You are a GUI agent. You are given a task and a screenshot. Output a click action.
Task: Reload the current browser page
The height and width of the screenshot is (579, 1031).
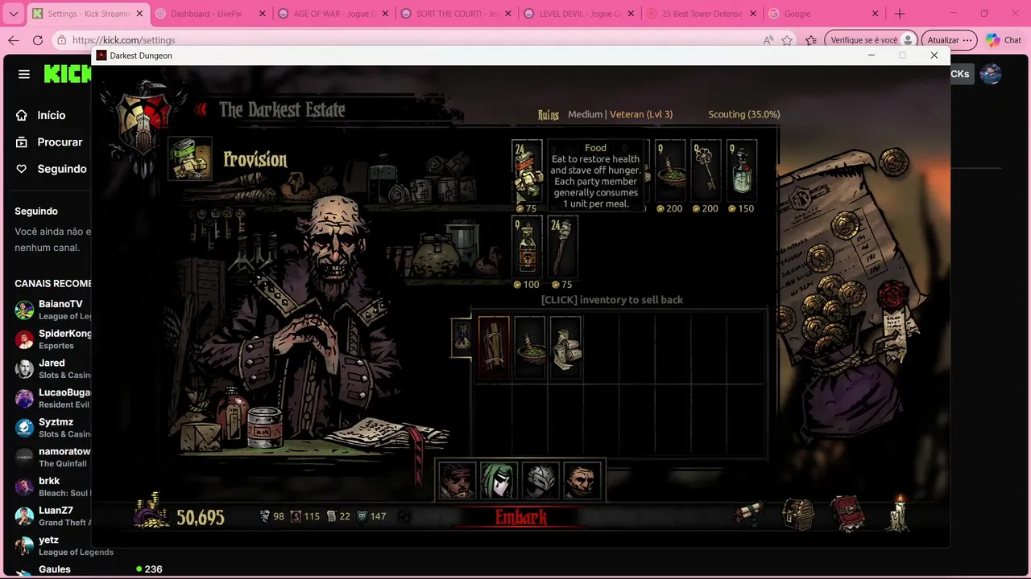(37, 40)
